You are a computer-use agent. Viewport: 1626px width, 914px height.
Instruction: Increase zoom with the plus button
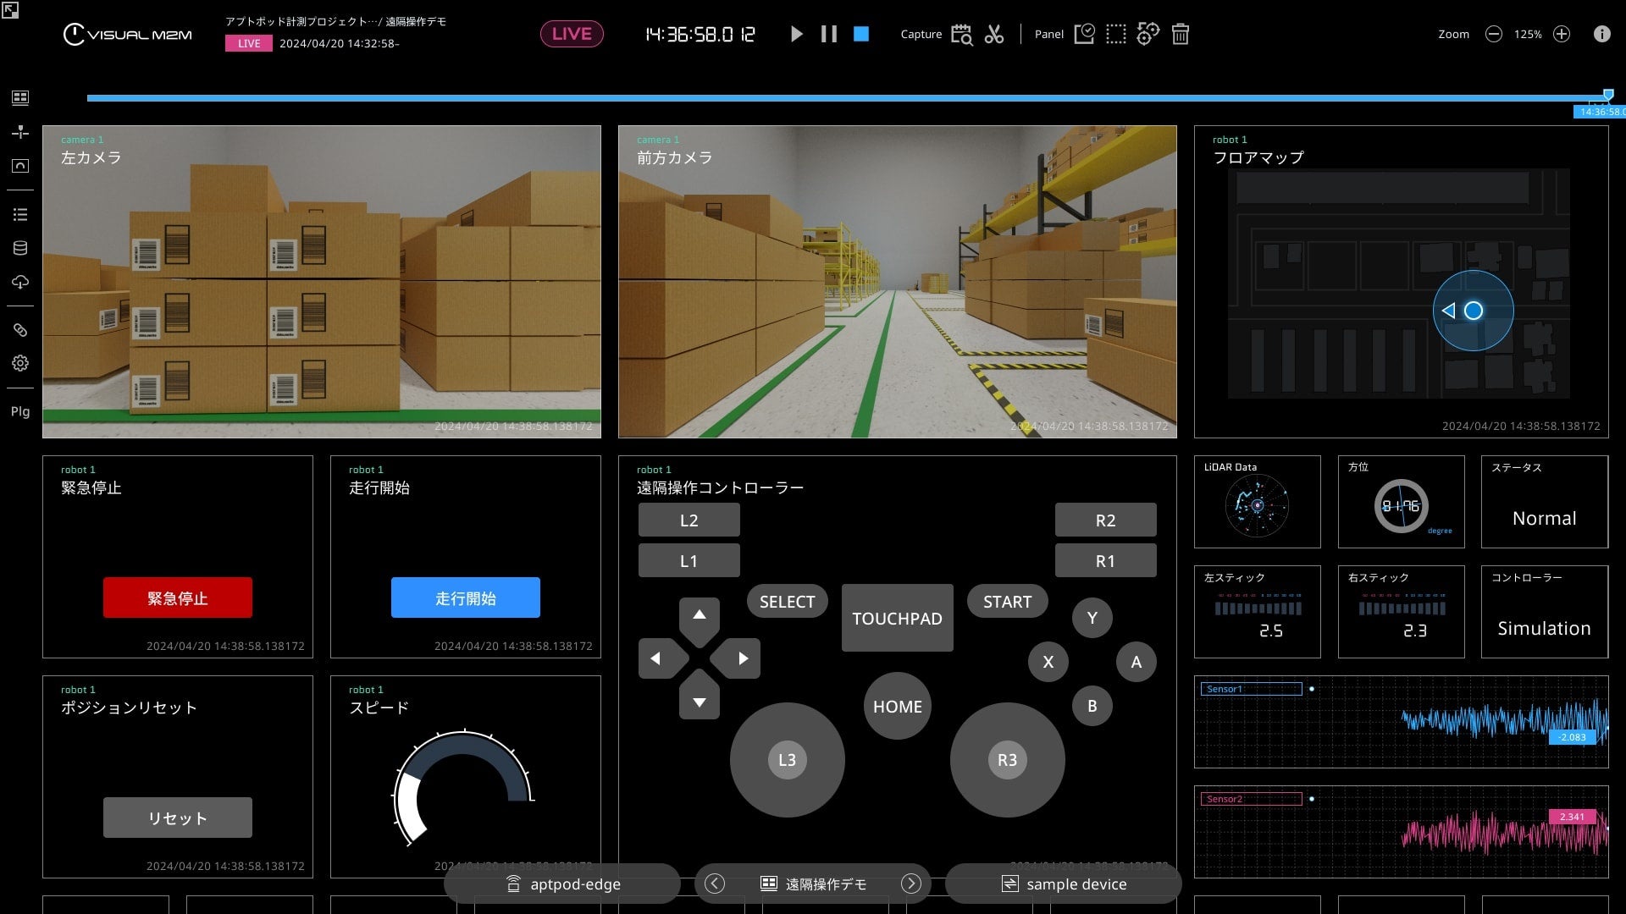tap(1562, 34)
